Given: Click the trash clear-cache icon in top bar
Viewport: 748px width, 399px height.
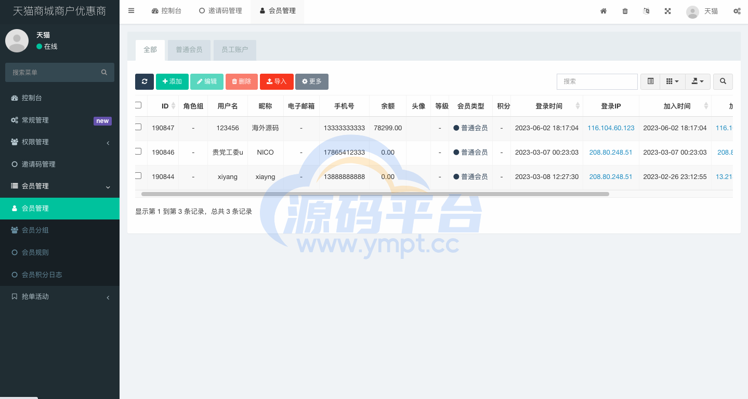Looking at the screenshot, I should (x=625, y=11).
